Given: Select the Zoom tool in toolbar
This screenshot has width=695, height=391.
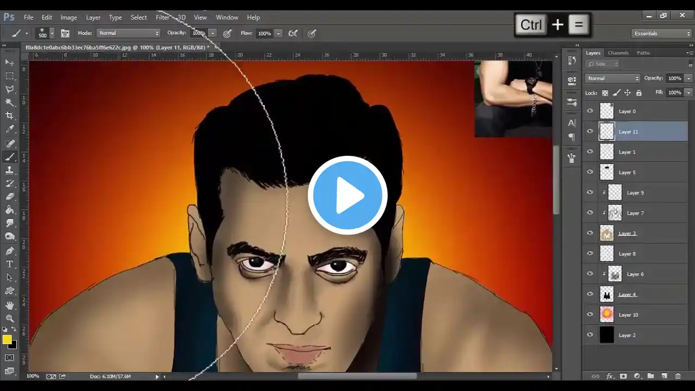Looking at the screenshot, I should point(10,319).
